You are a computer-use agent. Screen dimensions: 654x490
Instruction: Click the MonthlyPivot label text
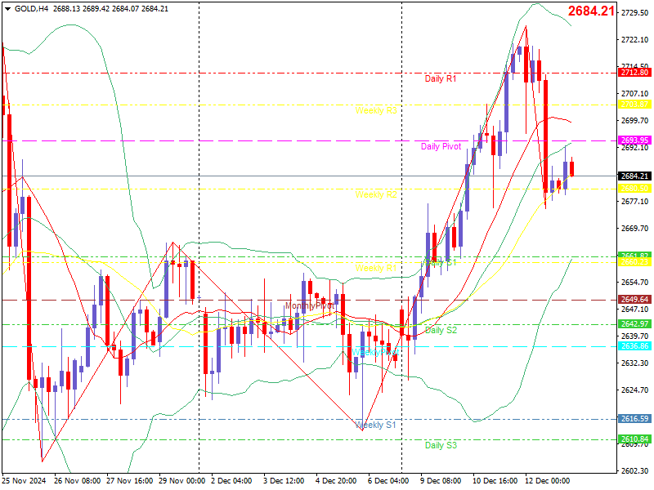coord(310,305)
